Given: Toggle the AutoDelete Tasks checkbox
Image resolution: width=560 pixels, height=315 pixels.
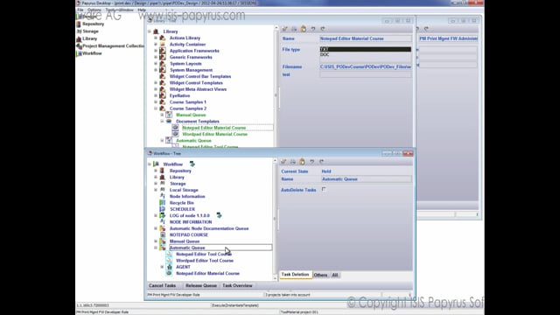Looking at the screenshot, I should click(x=324, y=189).
